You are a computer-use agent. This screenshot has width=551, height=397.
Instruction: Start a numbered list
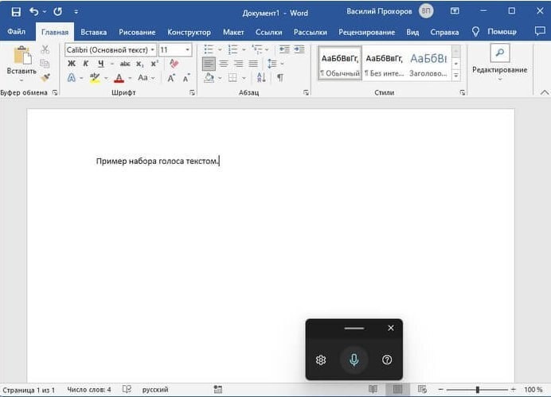[x=233, y=49]
